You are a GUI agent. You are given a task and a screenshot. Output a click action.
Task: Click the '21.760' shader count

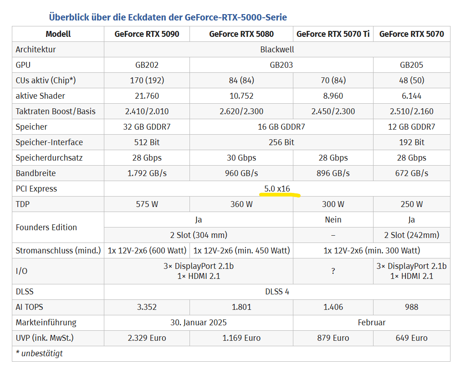pos(147,96)
